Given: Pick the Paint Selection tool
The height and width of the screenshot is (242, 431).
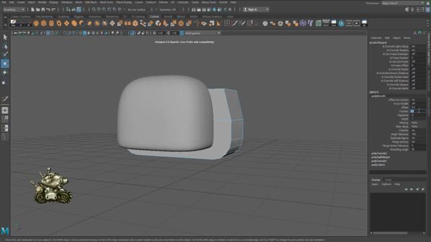Looking at the screenshot, I should point(5,54).
